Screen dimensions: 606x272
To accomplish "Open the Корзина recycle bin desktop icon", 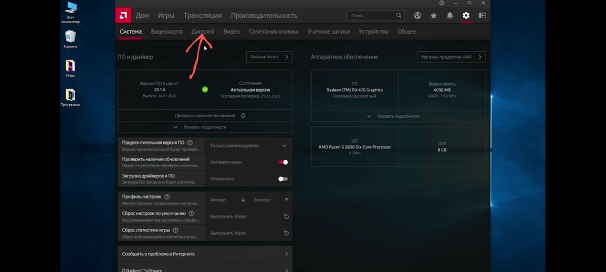I will (70, 39).
